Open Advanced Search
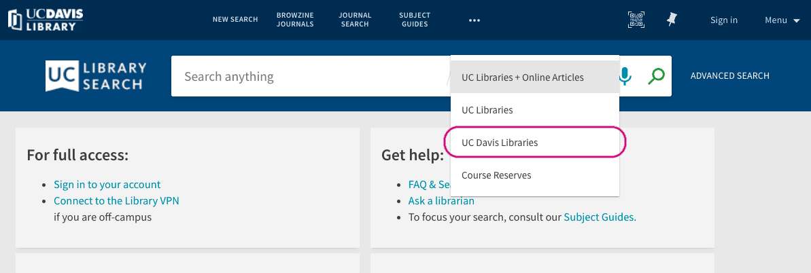Viewport: 811px width, 273px height. click(730, 76)
